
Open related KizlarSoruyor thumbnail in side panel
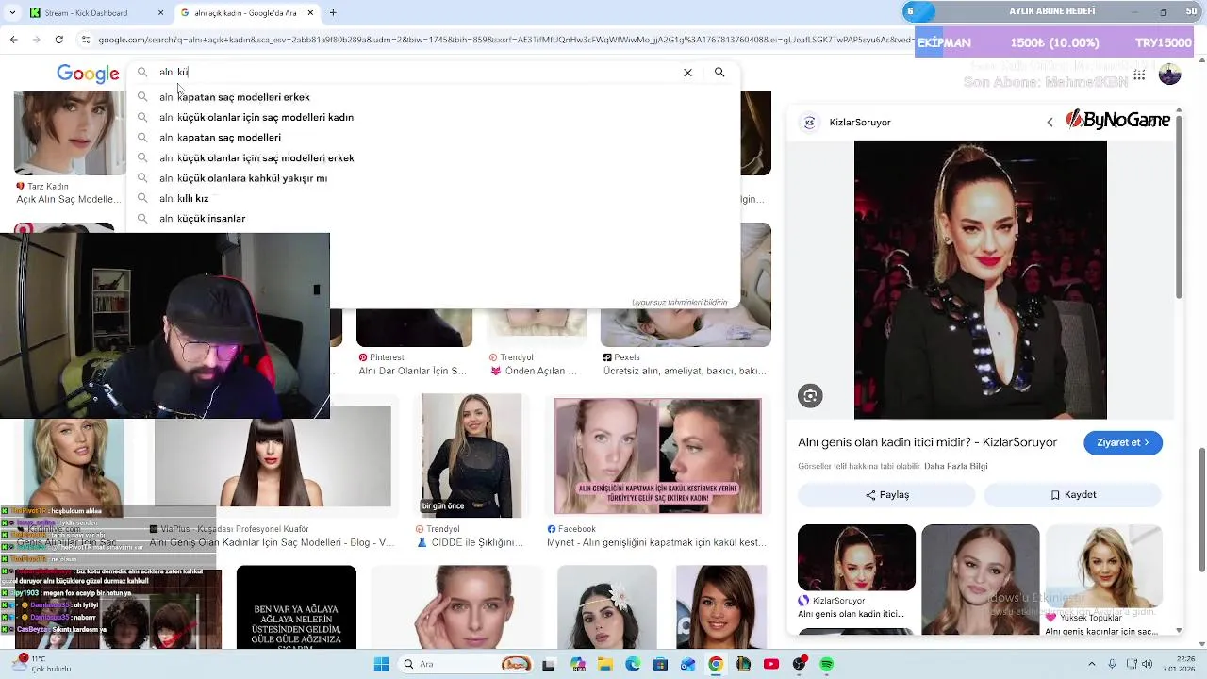click(x=856, y=557)
